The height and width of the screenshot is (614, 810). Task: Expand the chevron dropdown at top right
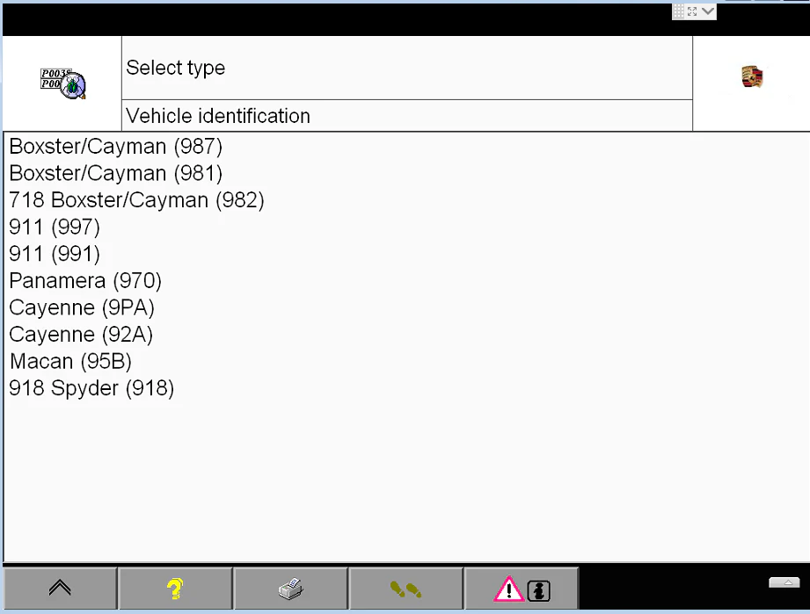(x=708, y=11)
